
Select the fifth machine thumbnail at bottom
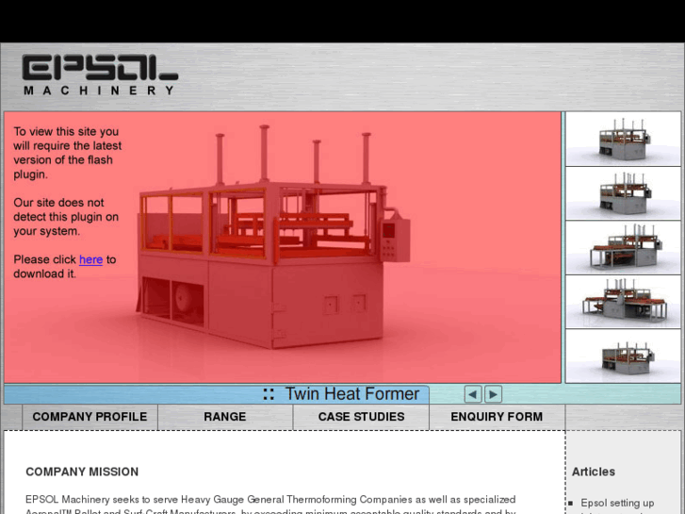[x=623, y=356]
